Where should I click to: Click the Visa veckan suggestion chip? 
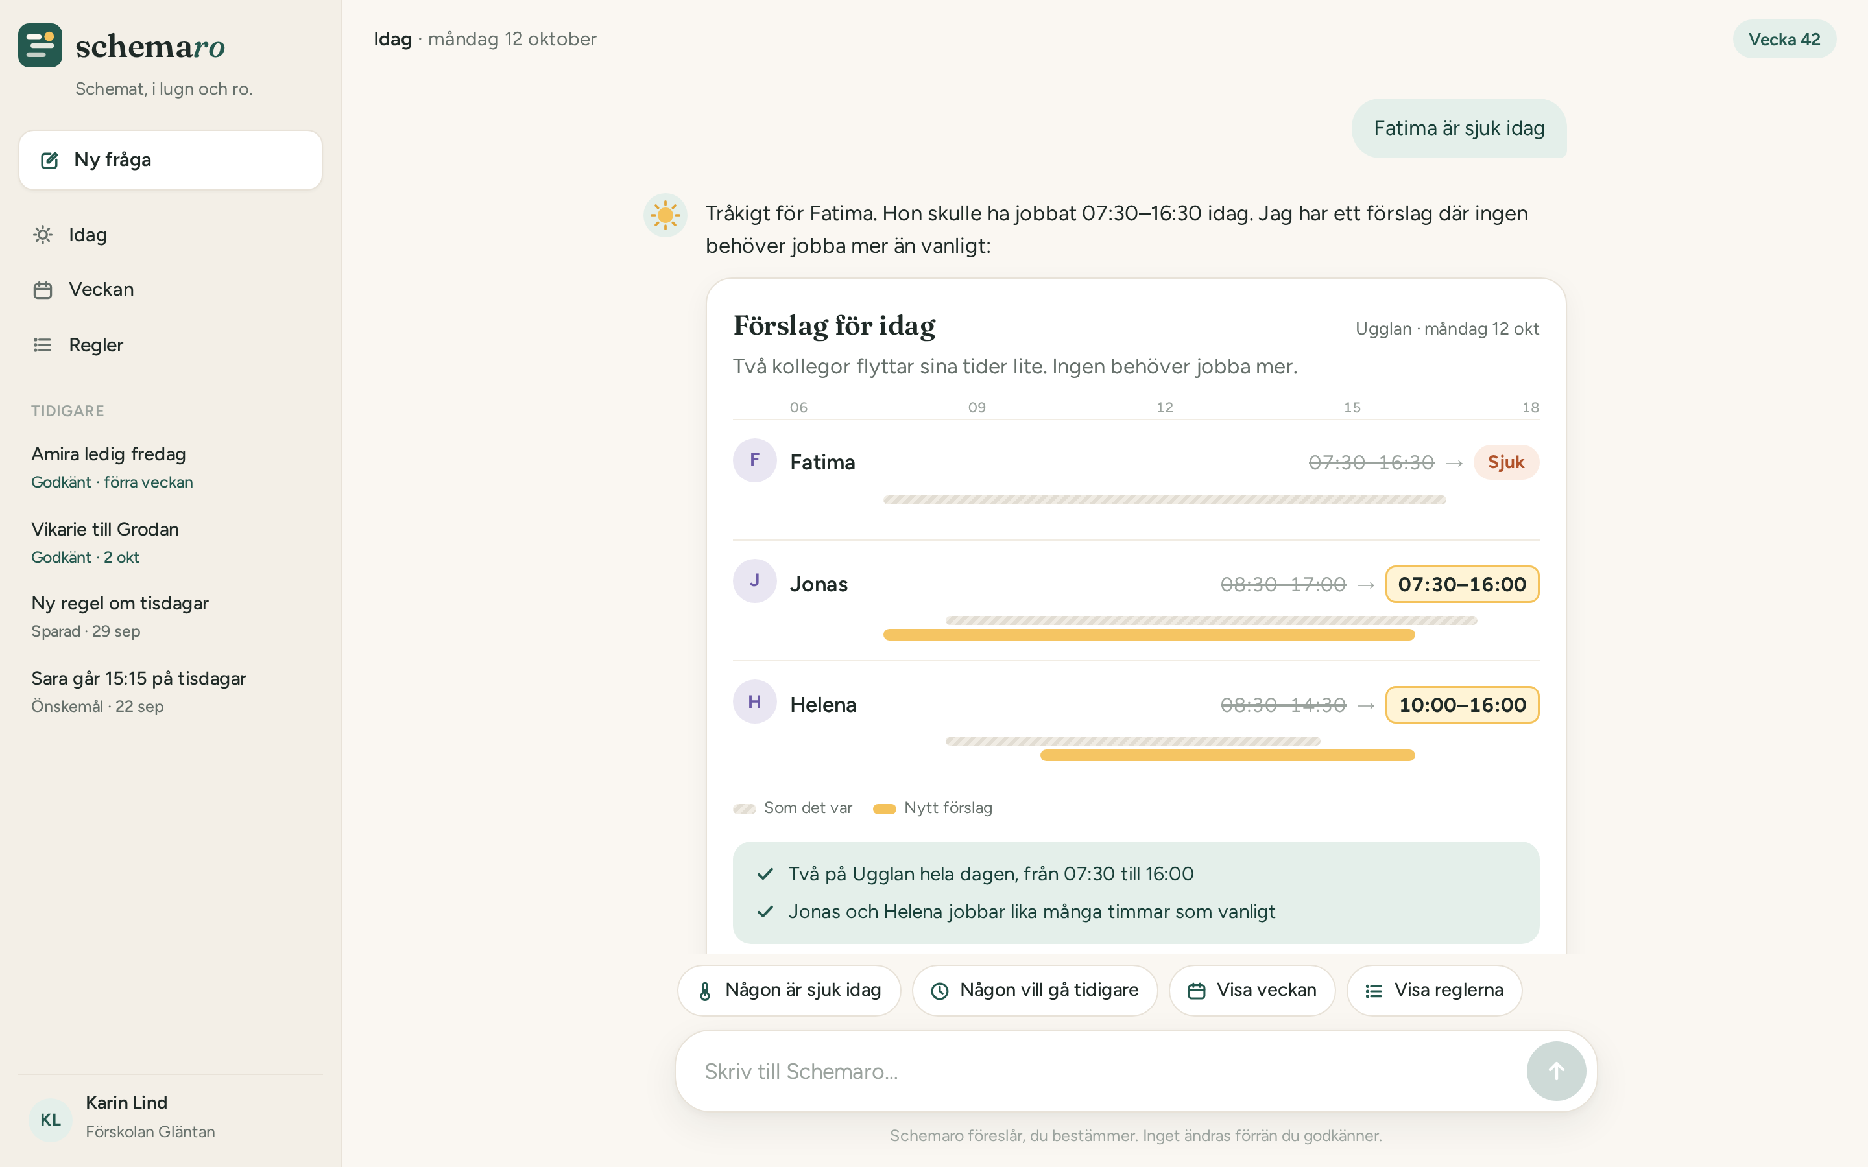(x=1252, y=990)
